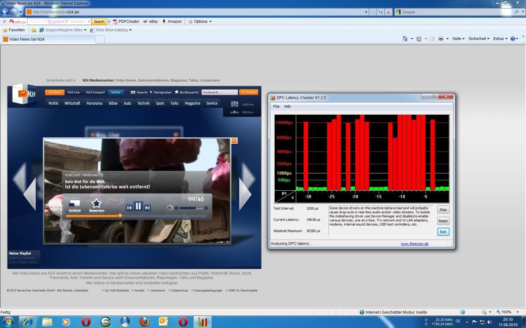Screen dimensions: 526x328
Task: Sort videos by Neueste
Action: 139,92
